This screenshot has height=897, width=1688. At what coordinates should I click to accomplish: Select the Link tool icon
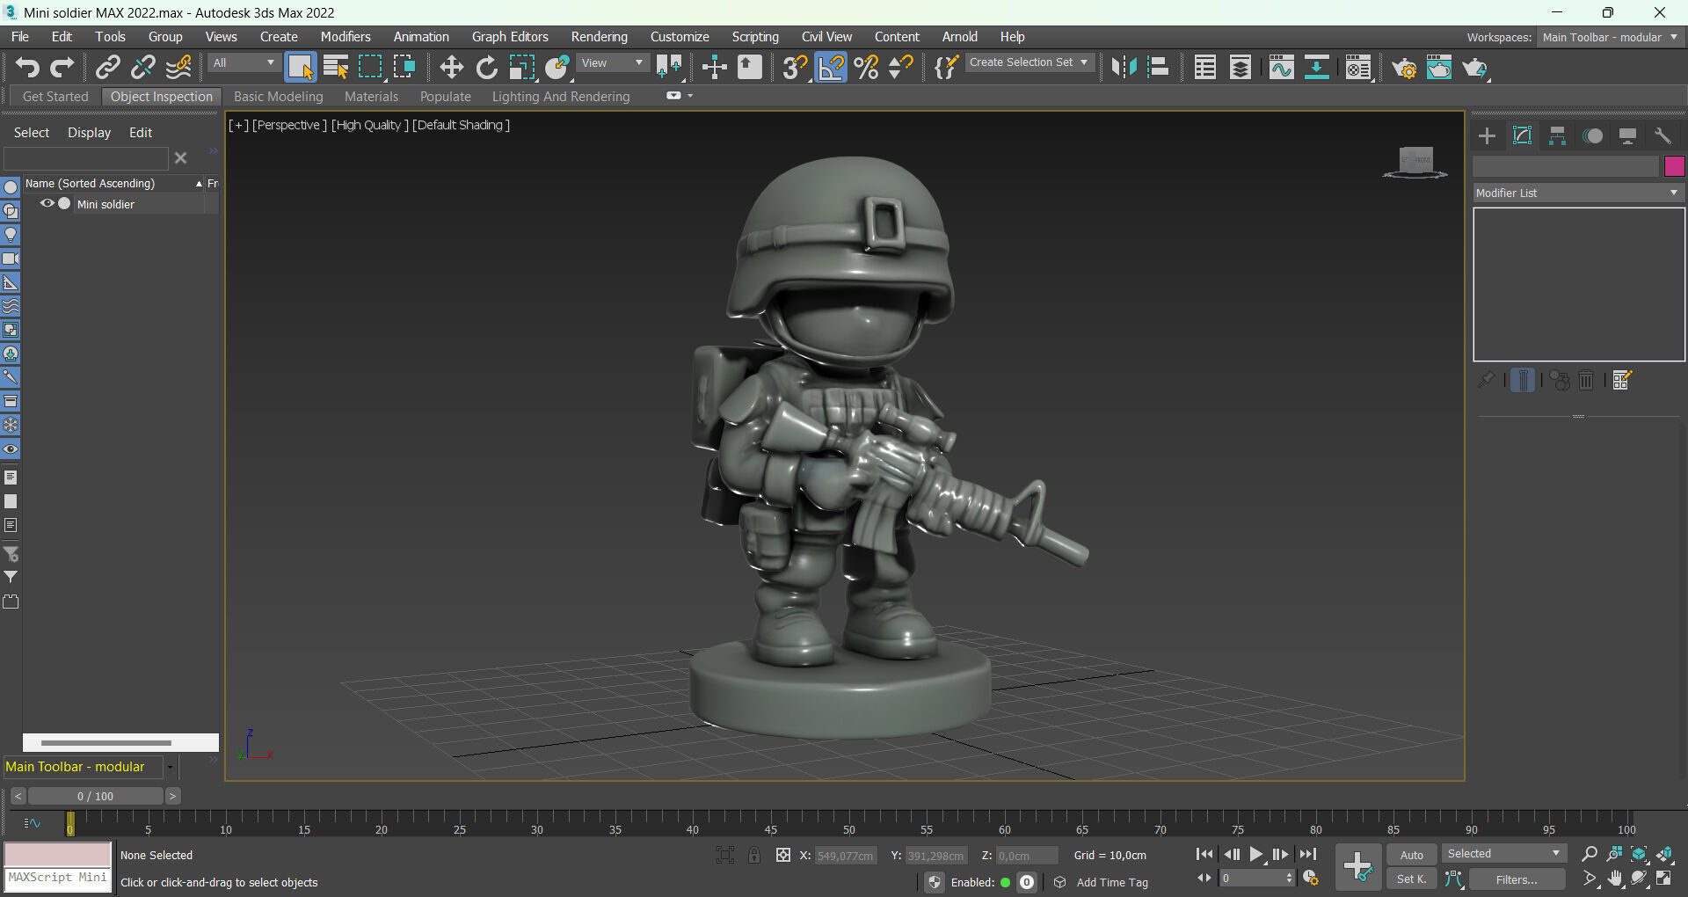point(107,68)
